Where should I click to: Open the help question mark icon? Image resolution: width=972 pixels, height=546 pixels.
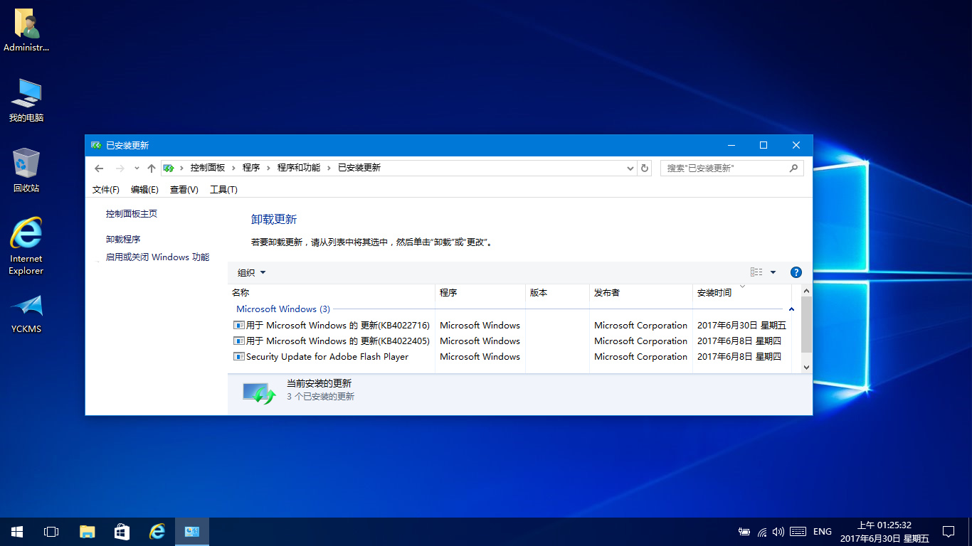point(796,272)
